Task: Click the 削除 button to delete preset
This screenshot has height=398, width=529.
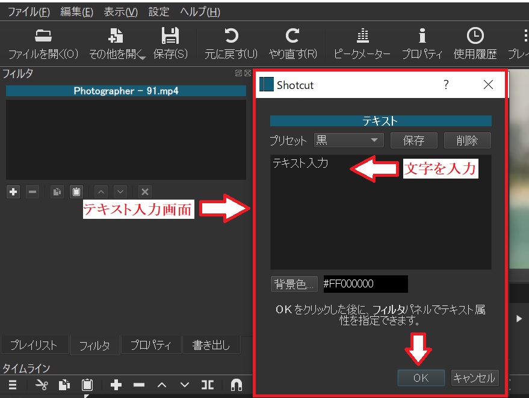Action: [x=468, y=139]
